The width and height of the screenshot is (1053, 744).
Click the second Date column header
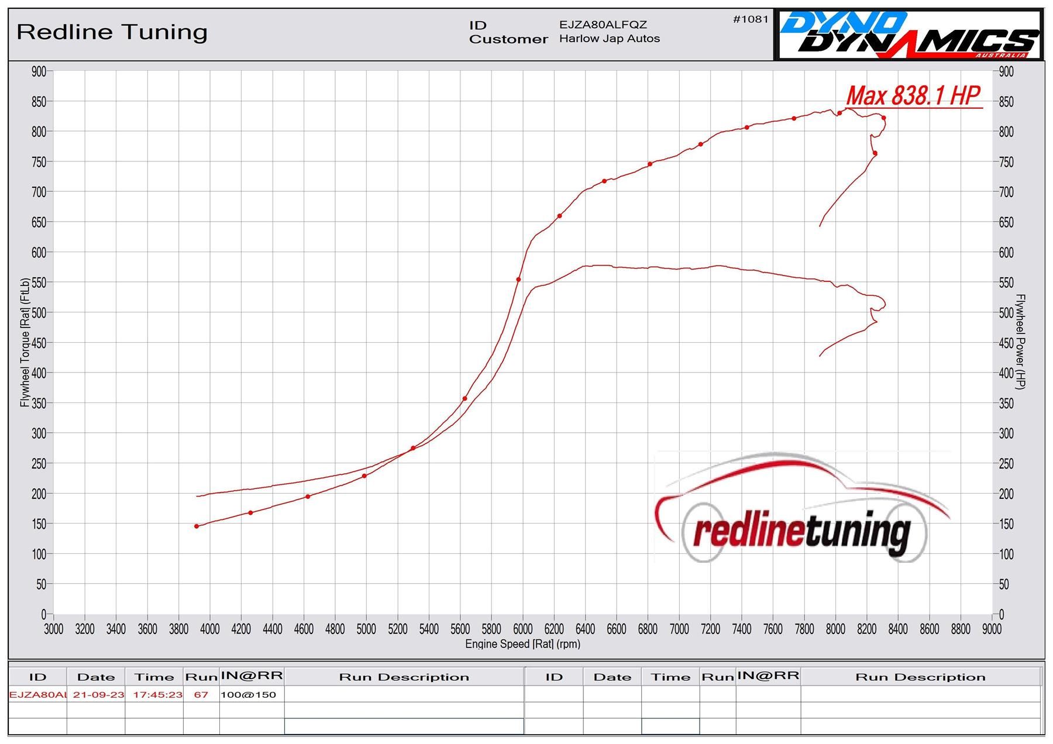coord(612,677)
